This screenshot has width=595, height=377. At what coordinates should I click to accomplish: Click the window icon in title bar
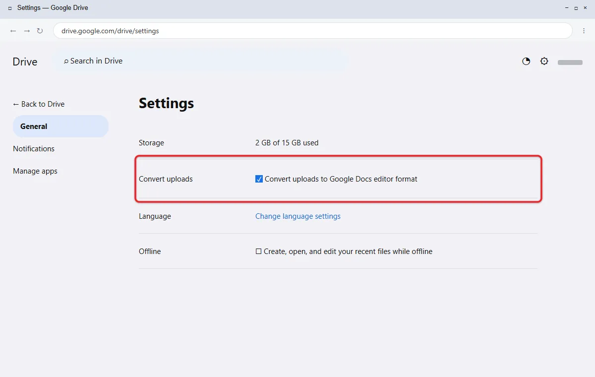tap(10, 8)
